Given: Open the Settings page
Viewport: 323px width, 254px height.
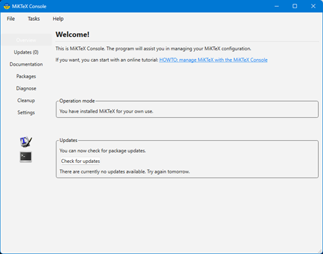Looking at the screenshot, I should pos(26,113).
